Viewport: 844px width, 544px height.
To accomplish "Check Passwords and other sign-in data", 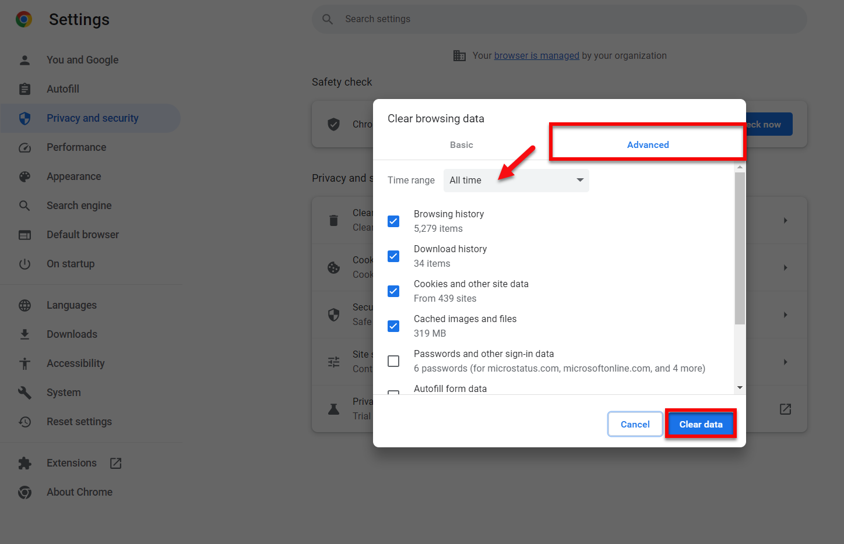I will [x=393, y=361].
